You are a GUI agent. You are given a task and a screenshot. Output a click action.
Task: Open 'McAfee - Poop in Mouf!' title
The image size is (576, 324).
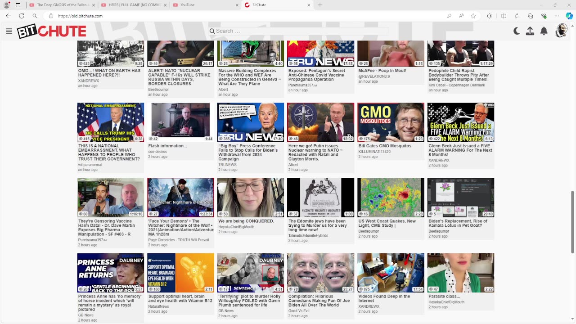point(382,71)
